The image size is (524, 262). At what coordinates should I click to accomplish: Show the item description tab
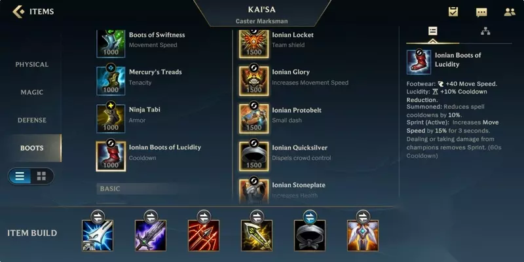[433, 31]
